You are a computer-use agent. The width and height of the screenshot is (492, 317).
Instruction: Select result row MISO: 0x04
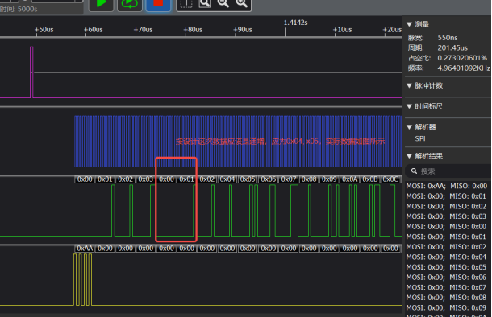447,257
